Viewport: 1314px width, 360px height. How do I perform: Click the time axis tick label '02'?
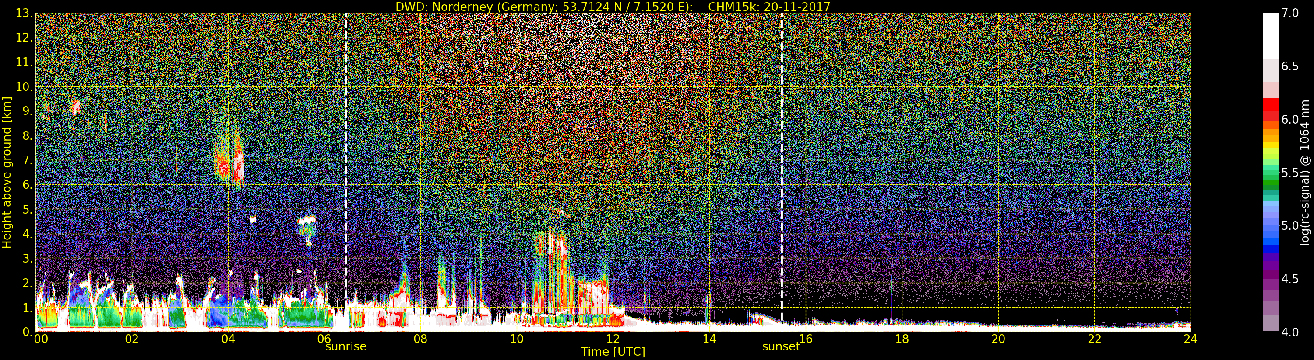[132, 339]
